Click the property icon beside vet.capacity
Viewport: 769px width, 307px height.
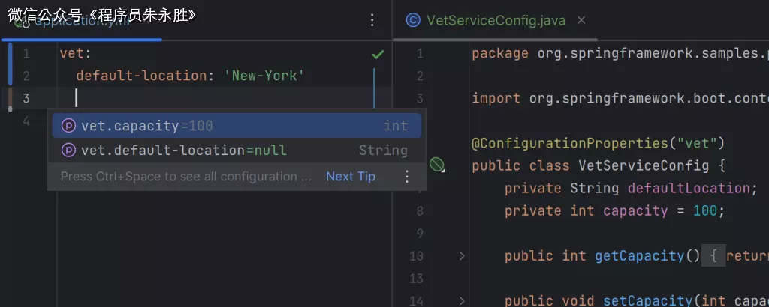click(x=68, y=126)
